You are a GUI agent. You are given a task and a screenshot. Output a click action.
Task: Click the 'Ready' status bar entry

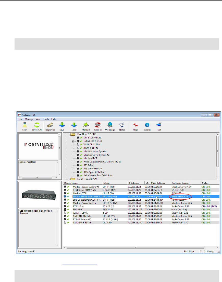coord(210,252)
